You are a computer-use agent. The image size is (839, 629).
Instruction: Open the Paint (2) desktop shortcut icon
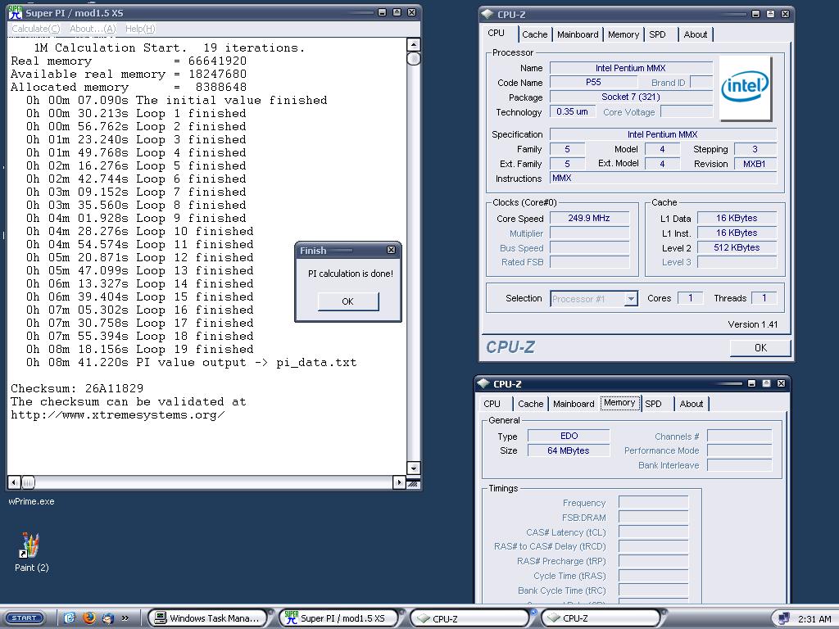31,545
